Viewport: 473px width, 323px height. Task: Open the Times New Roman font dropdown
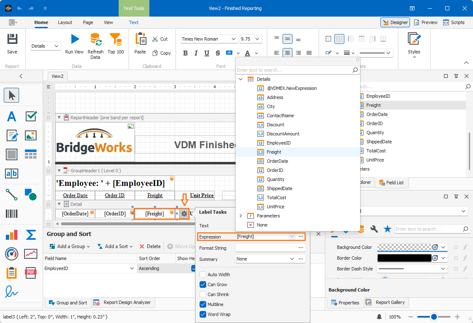[x=233, y=39]
